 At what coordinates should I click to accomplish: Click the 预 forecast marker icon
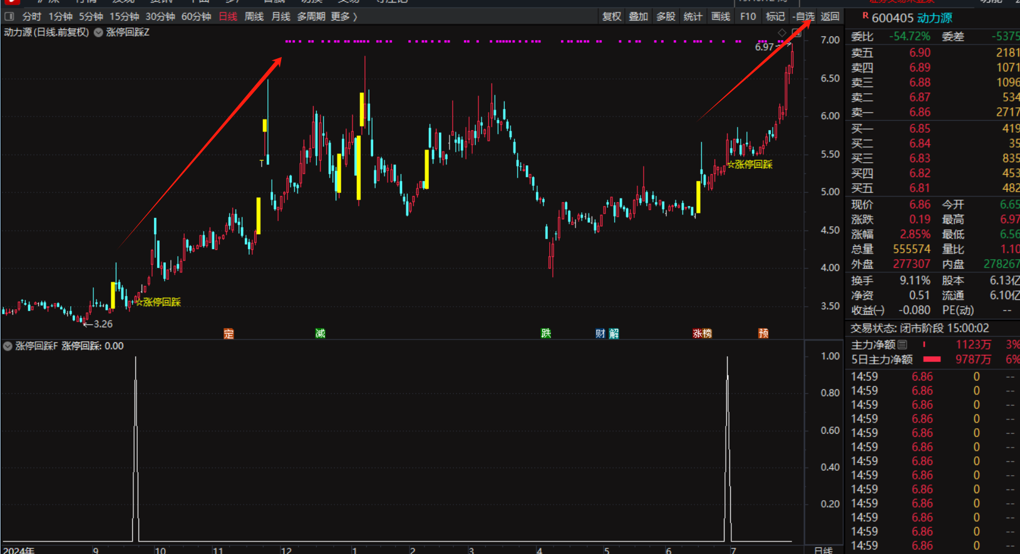tap(763, 334)
